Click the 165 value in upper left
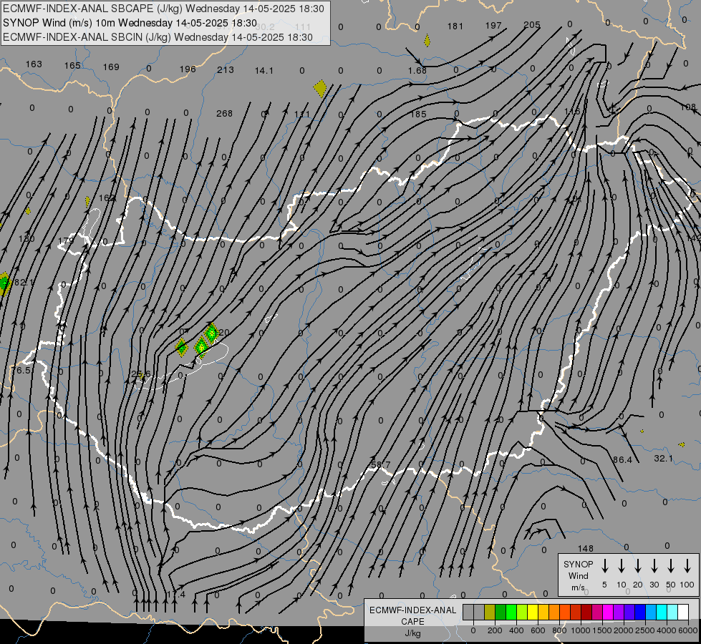The height and width of the screenshot is (644, 701). click(72, 66)
